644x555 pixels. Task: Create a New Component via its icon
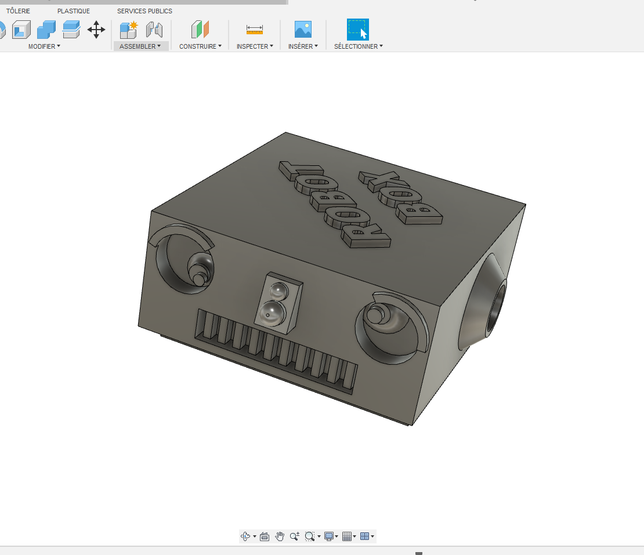pyautogui.click(x=129, y=30)
